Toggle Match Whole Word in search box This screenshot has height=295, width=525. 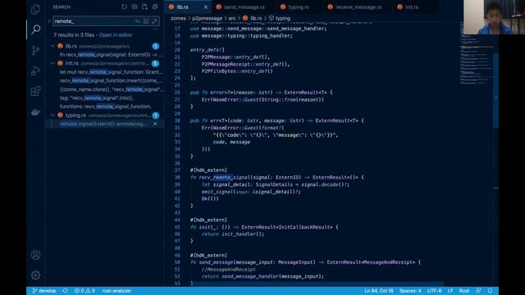(146, 21)
